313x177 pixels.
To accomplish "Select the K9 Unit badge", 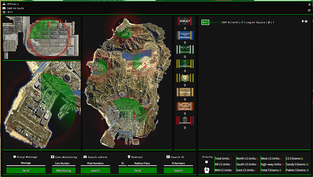I will click(x=185, y=106).
